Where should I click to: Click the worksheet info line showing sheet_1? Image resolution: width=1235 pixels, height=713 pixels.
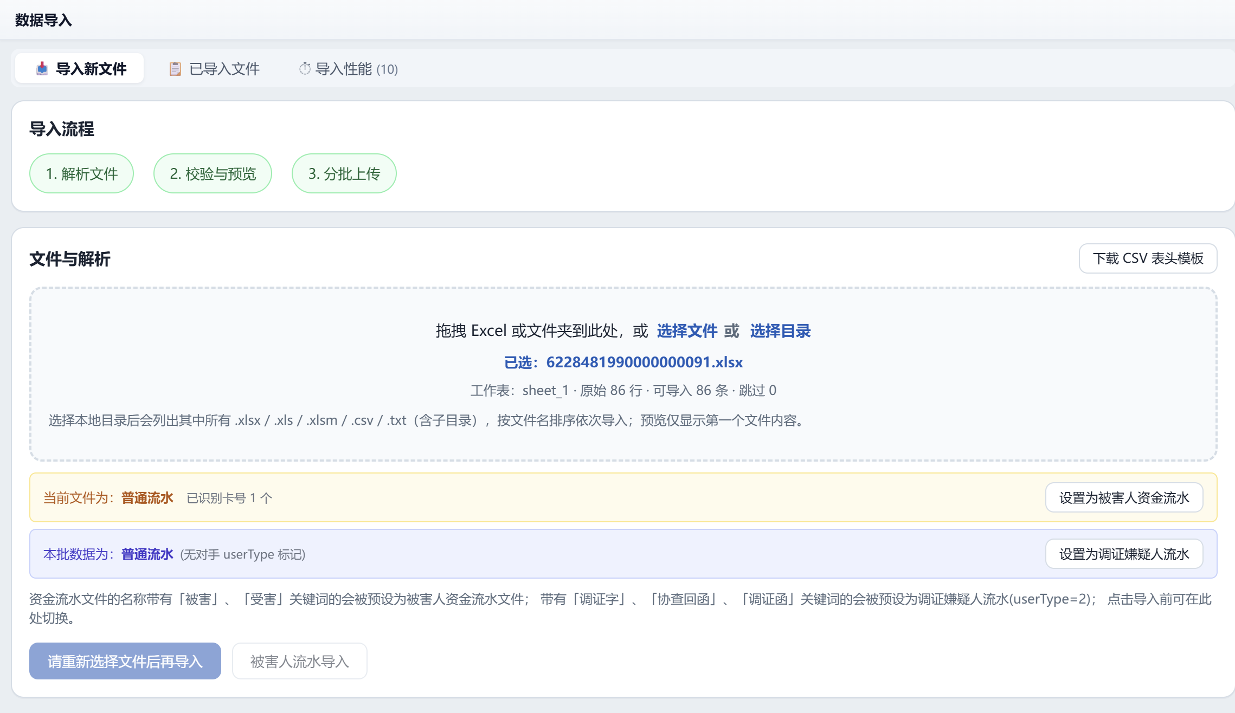click(623, 391)
